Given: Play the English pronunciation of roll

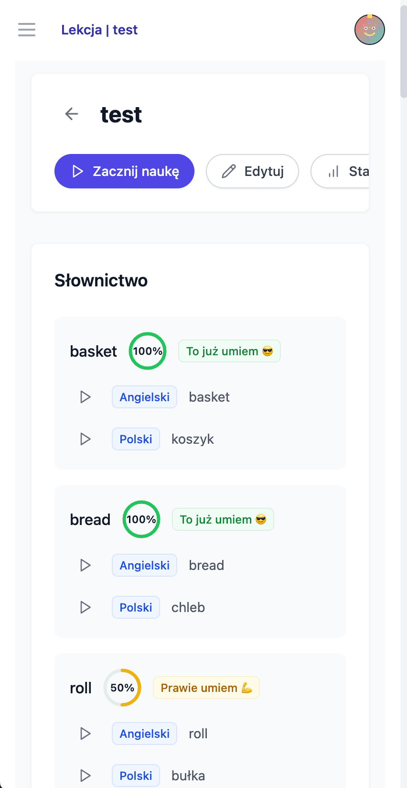Looking at the screenshot, I should 85,733.
